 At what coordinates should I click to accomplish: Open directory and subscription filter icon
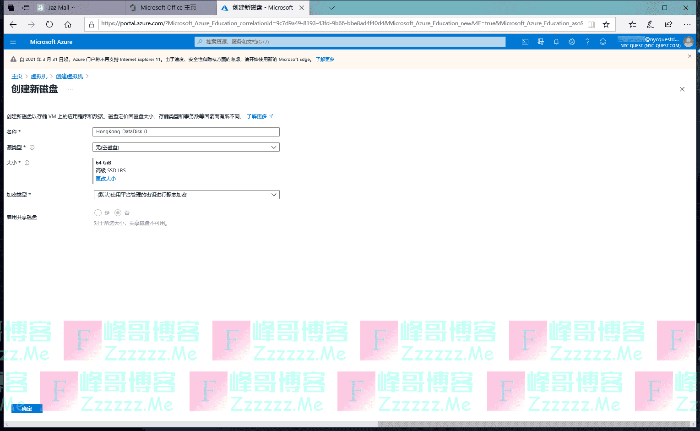click(x=541, y=42)
